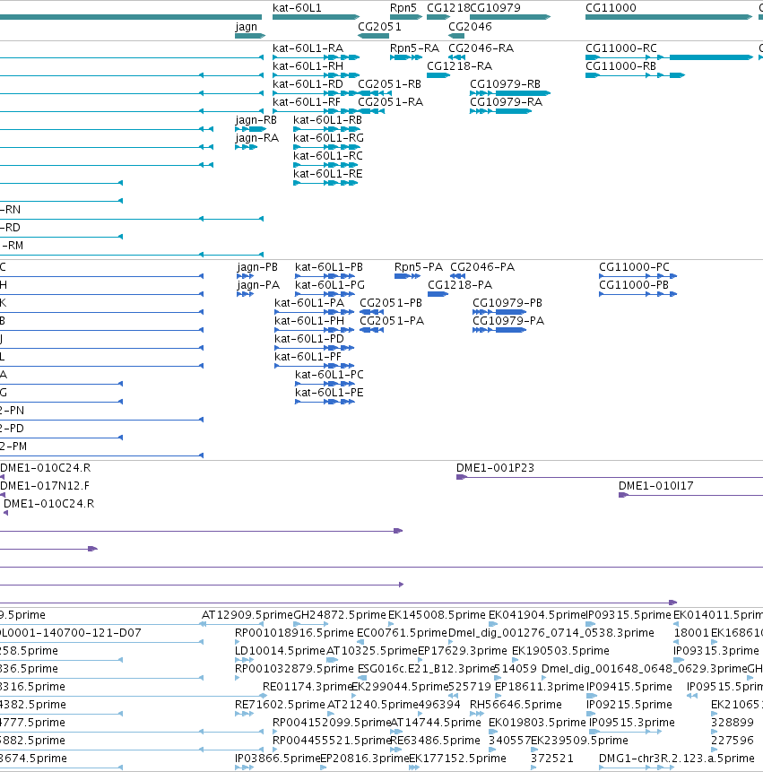The height and width of the screenshot is (772, 763).
Task: Select protein Rpn5-PA
Action: click(x=408, y=276)
